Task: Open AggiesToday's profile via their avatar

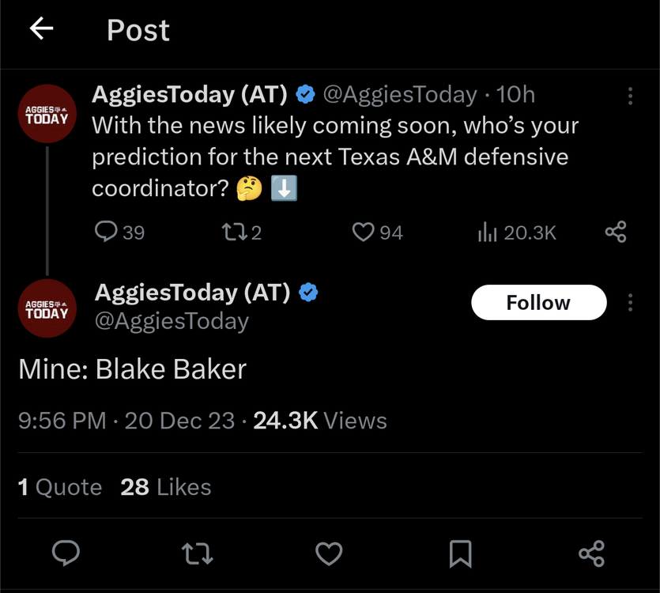Action: 47,308
